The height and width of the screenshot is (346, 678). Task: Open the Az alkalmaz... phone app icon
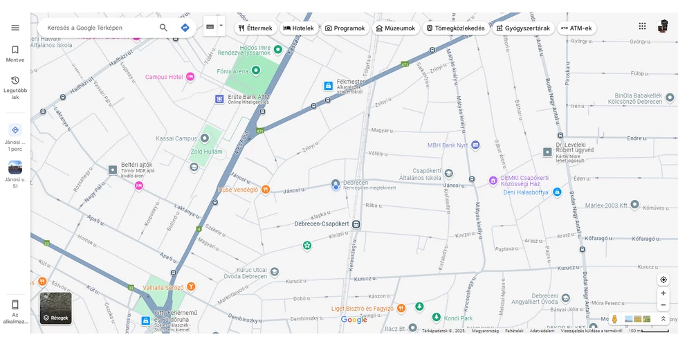[15, 311]
